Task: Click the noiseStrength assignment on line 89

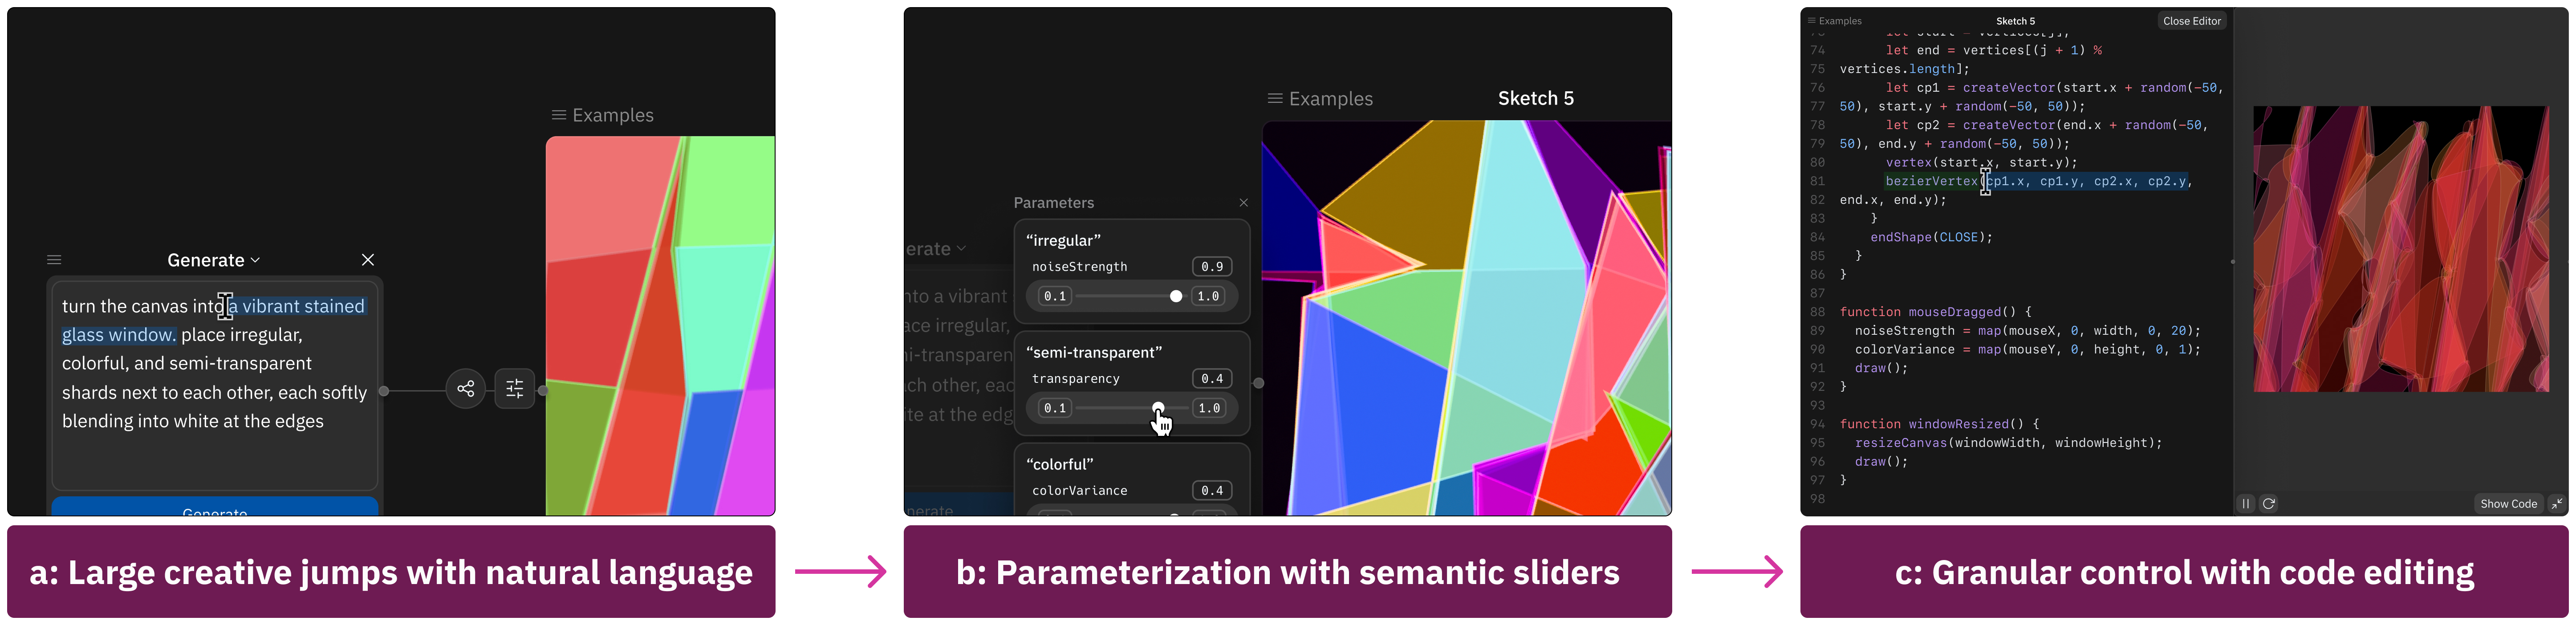Action: [2027, 331]
